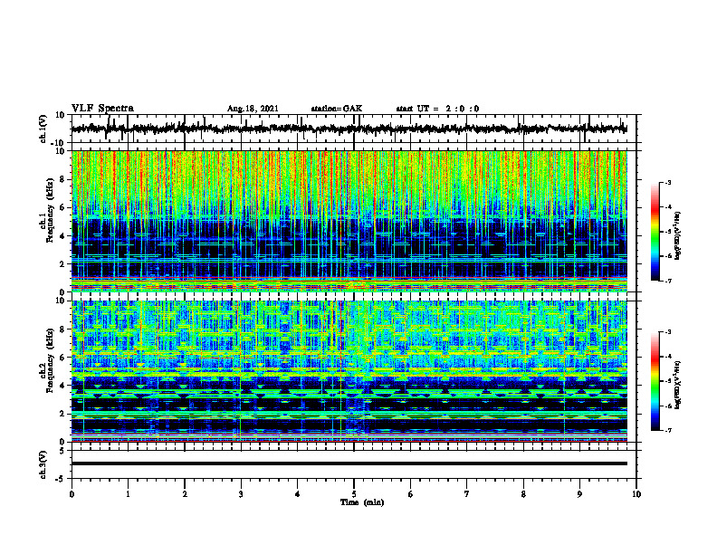Click the "-3" label on ch.2 color scale
The height and width of the screenshot is (554, 717).
[x=668, y=332]
